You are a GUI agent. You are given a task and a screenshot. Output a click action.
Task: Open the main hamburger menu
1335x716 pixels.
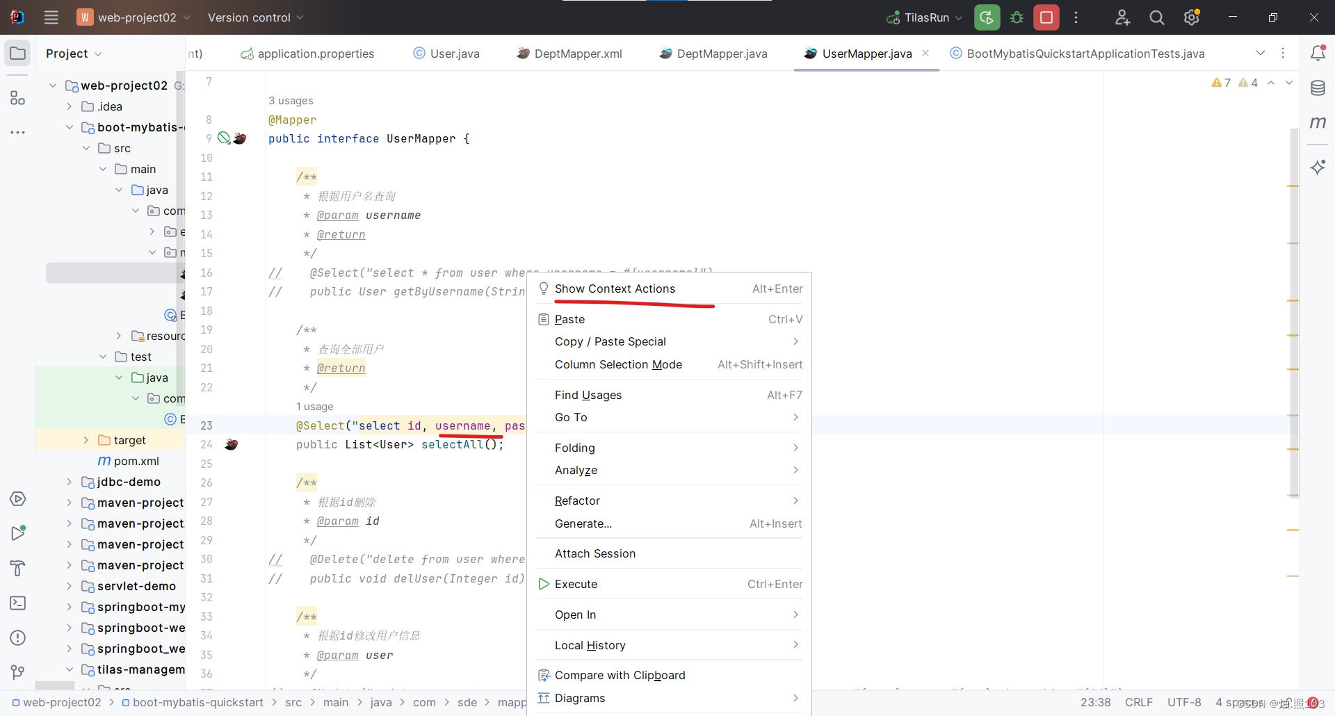pyautogui.click(x=51, y=17)
